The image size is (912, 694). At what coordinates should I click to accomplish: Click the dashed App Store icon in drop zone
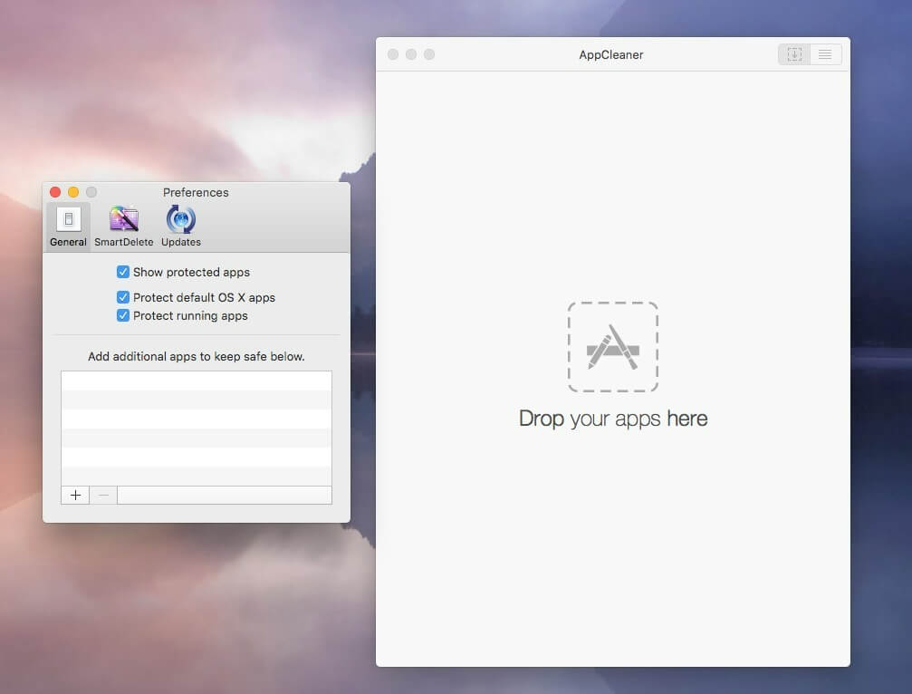[x=613, y=347]
